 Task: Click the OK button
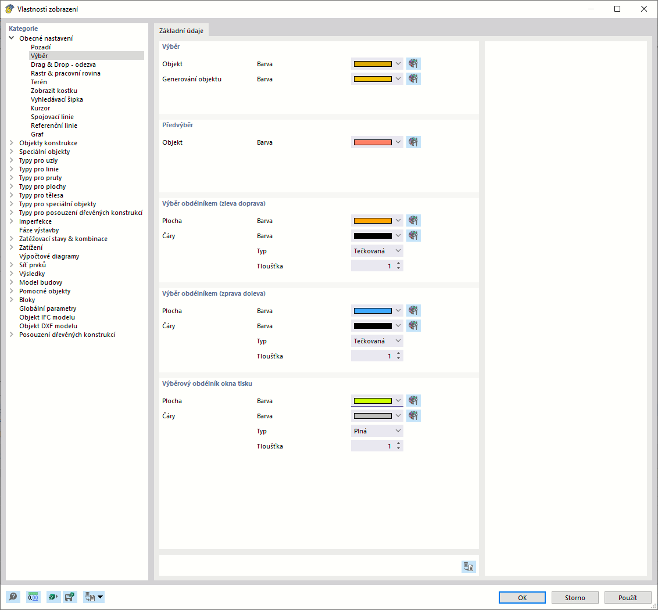tap(522, 597)
